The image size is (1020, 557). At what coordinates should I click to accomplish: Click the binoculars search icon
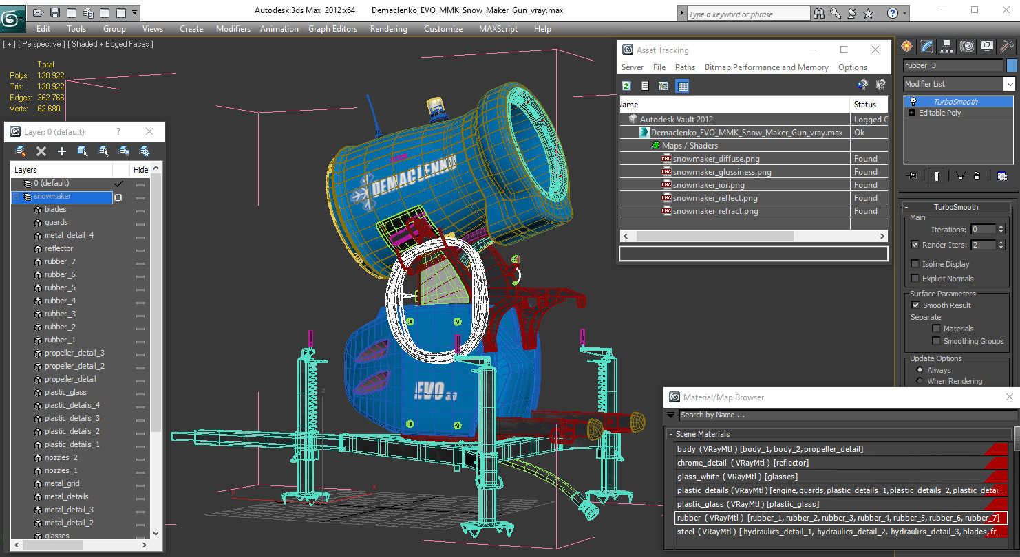[x=819, y=13]
